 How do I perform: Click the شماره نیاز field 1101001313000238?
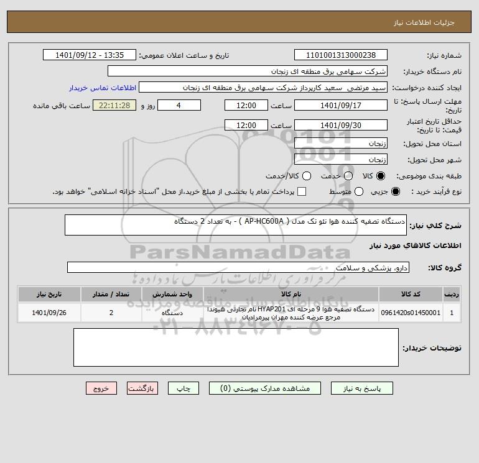point(341,55)
